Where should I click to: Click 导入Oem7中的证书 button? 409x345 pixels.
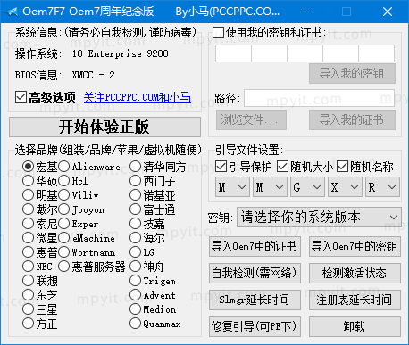coord(255,246)
